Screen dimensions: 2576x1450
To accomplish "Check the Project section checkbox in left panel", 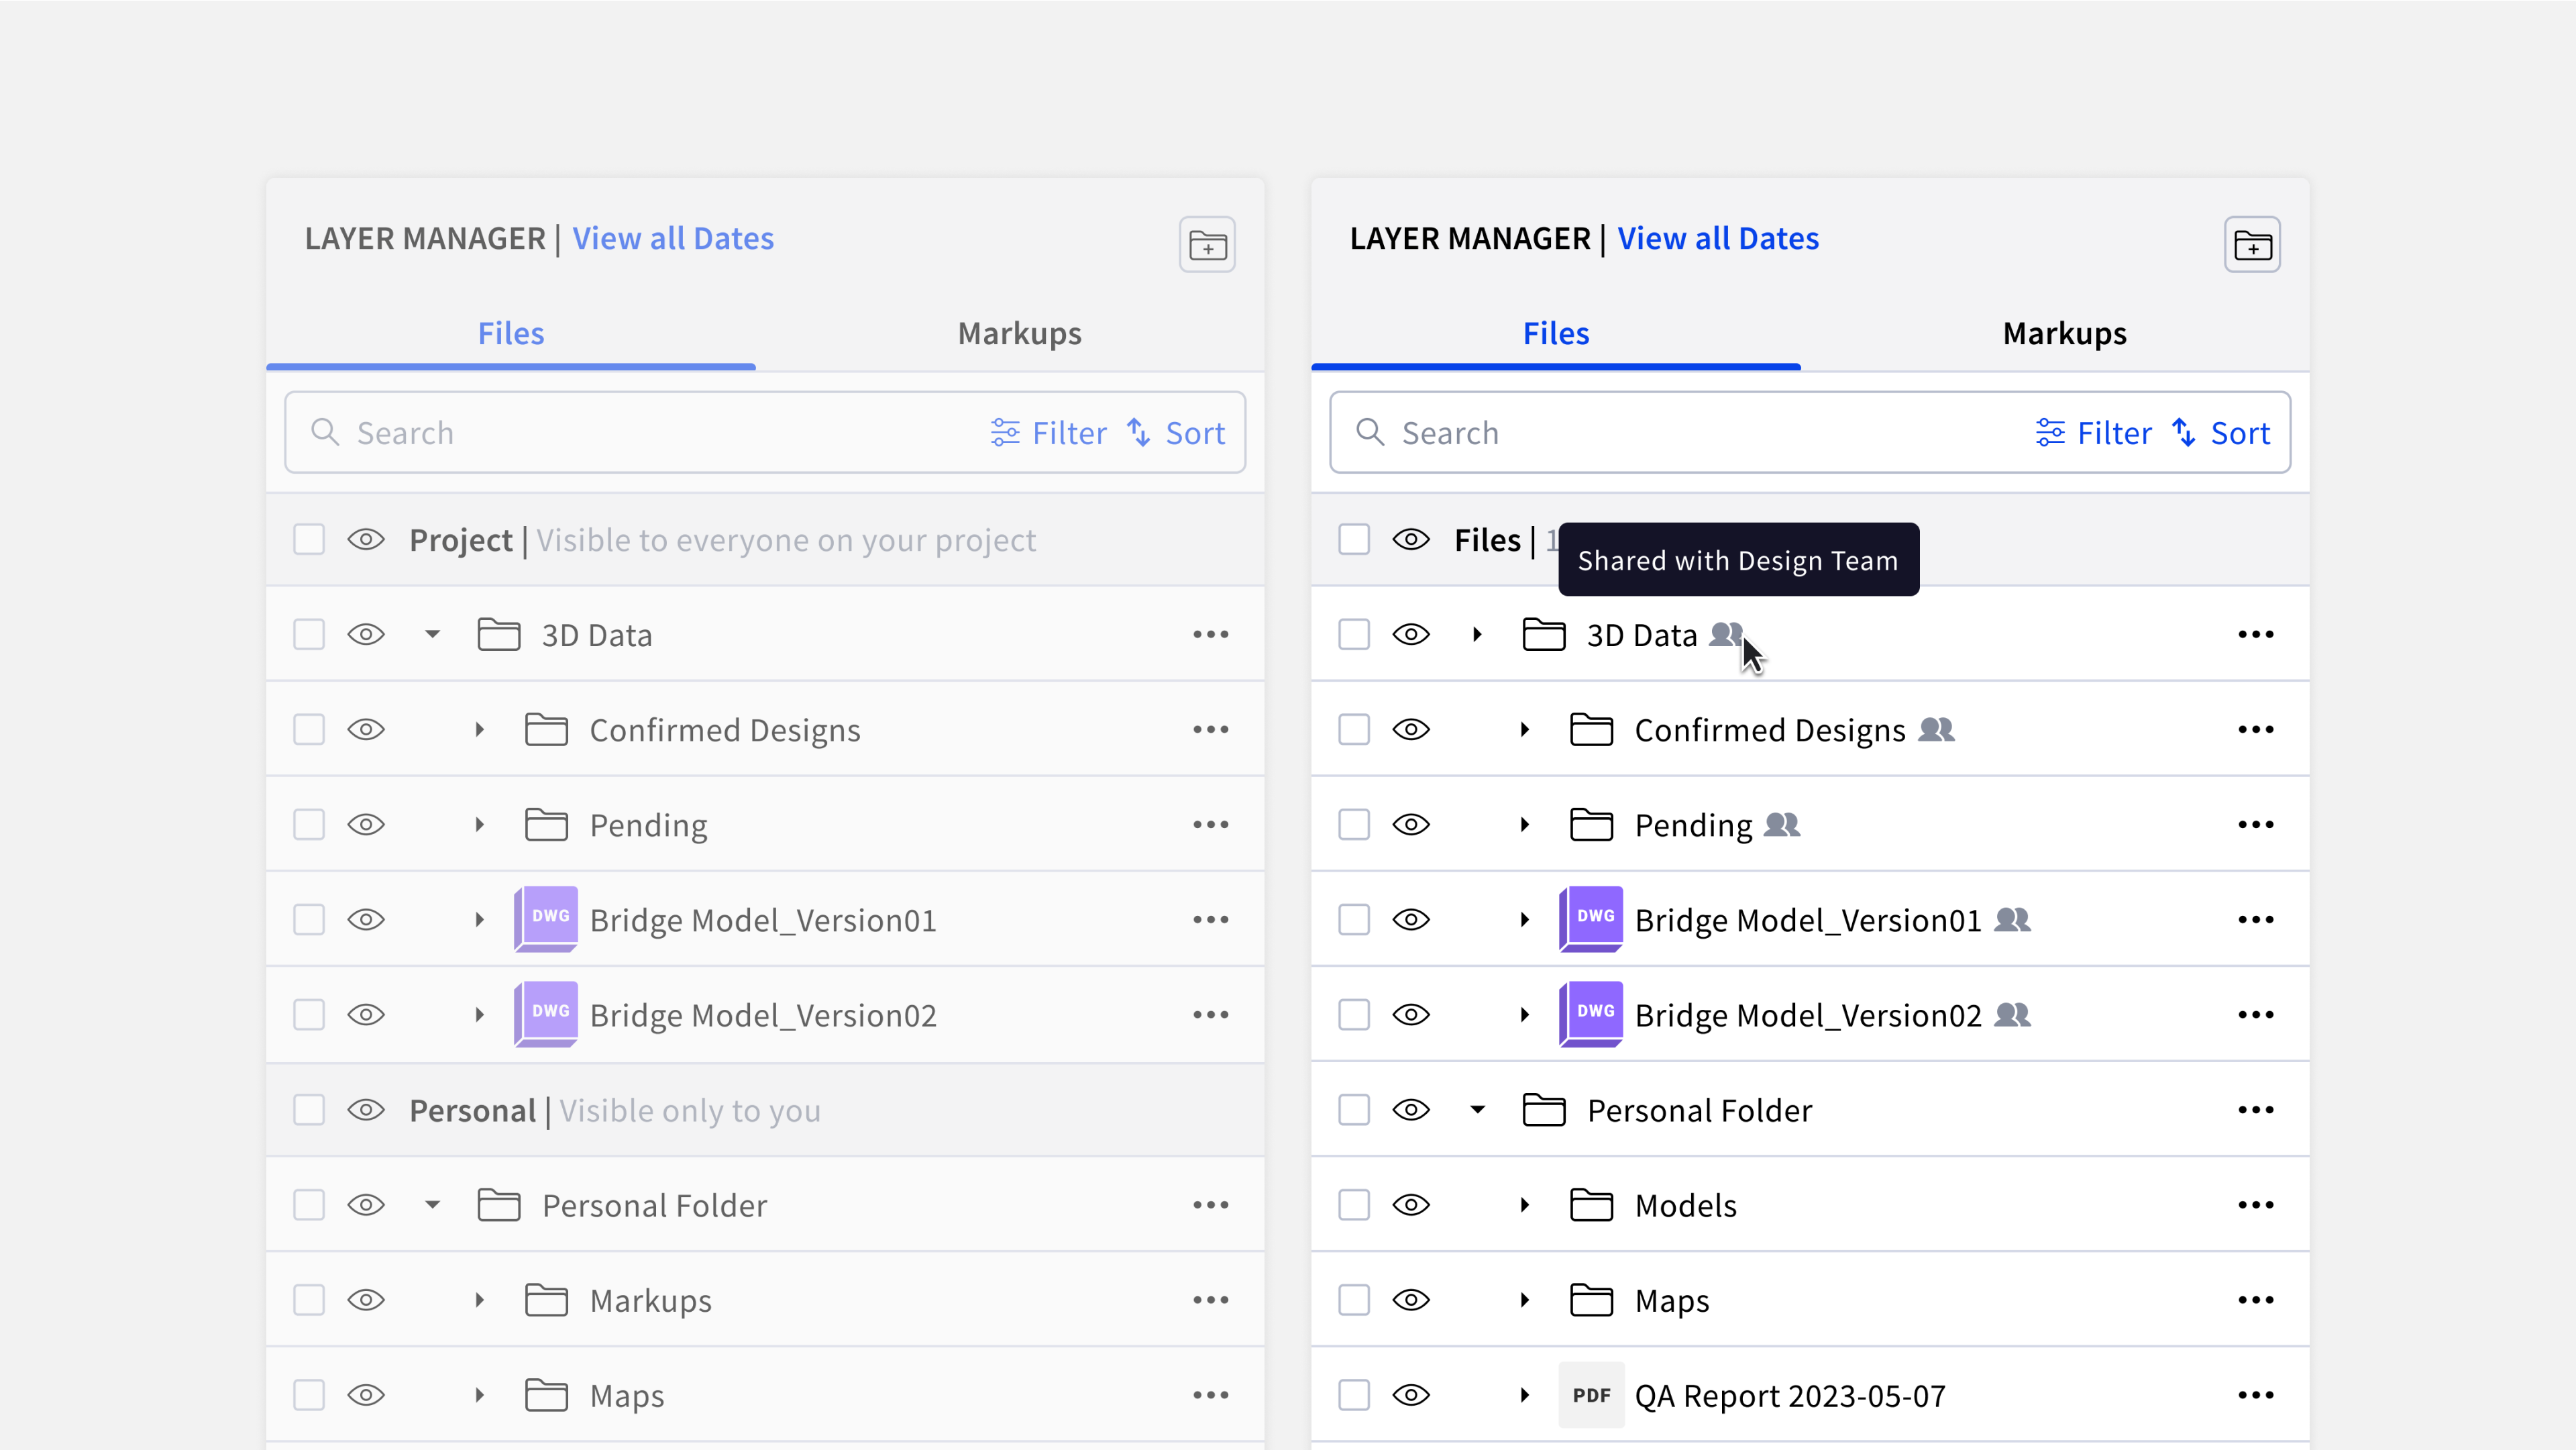I will [309, 539].
